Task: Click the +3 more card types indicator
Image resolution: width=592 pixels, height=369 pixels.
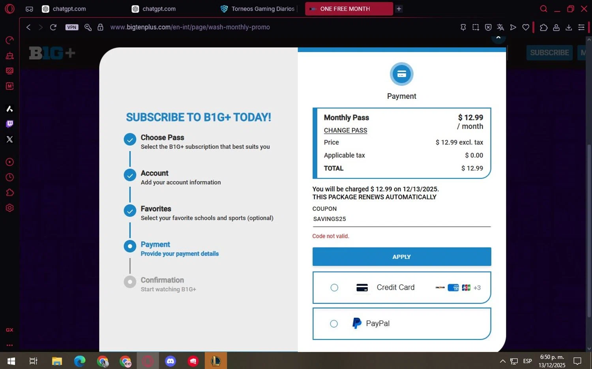Action: point(477,288)
